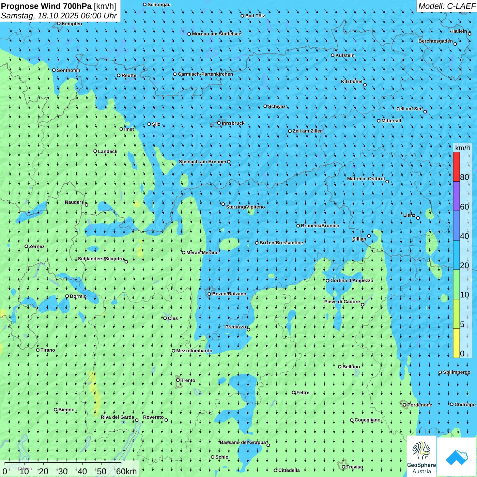Click the Zell am Ziller label
Screen dimensions: 477x477
307,131
